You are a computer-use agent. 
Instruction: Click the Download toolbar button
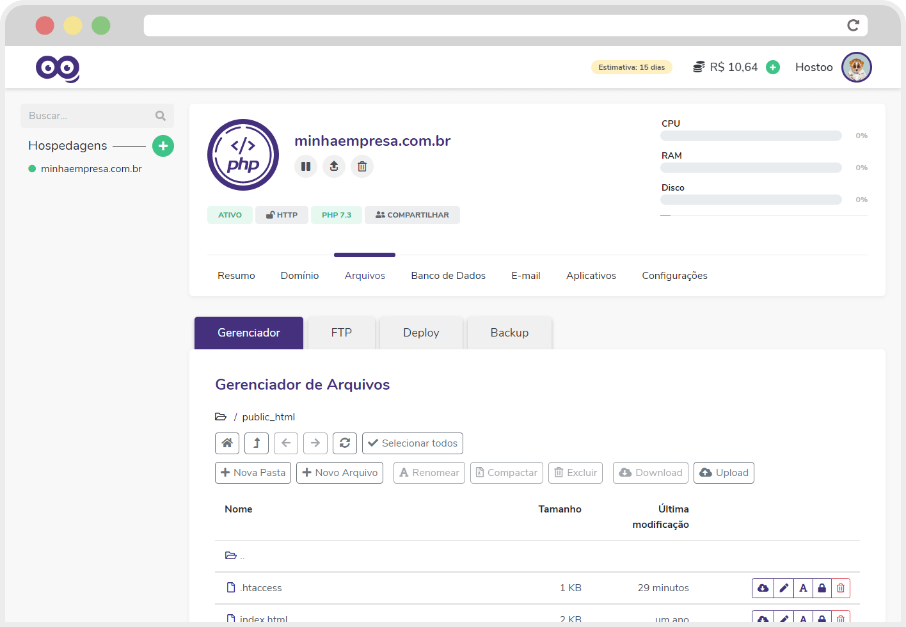pos(651,473)
